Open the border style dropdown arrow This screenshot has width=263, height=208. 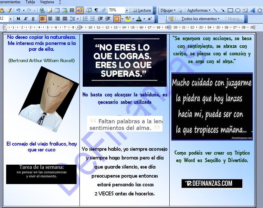pos(122,19)
